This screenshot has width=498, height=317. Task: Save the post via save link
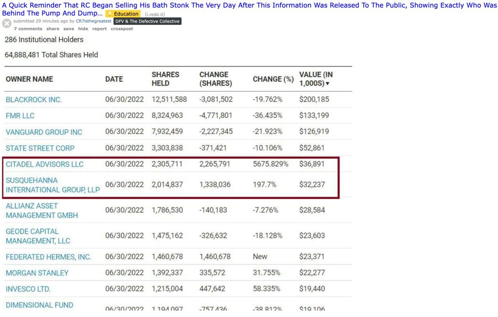pos(69,29)
